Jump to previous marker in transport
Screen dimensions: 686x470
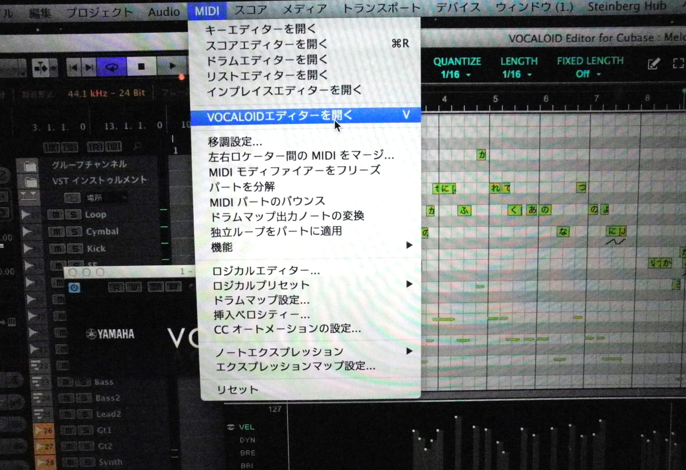click(73, 68)
